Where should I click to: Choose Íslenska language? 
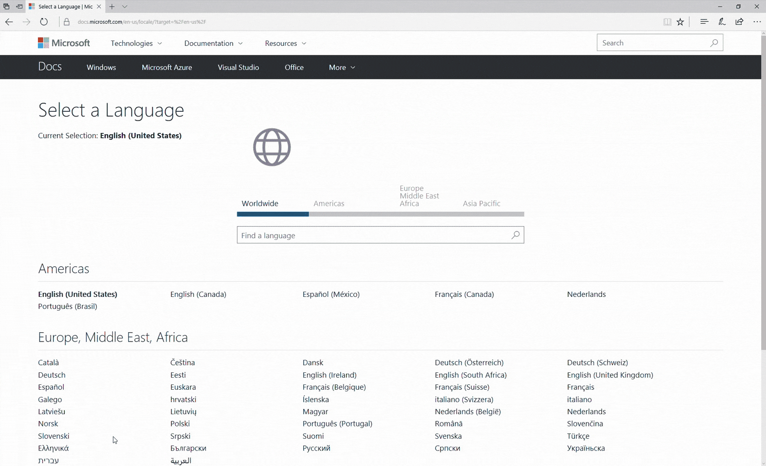(316, 400)
